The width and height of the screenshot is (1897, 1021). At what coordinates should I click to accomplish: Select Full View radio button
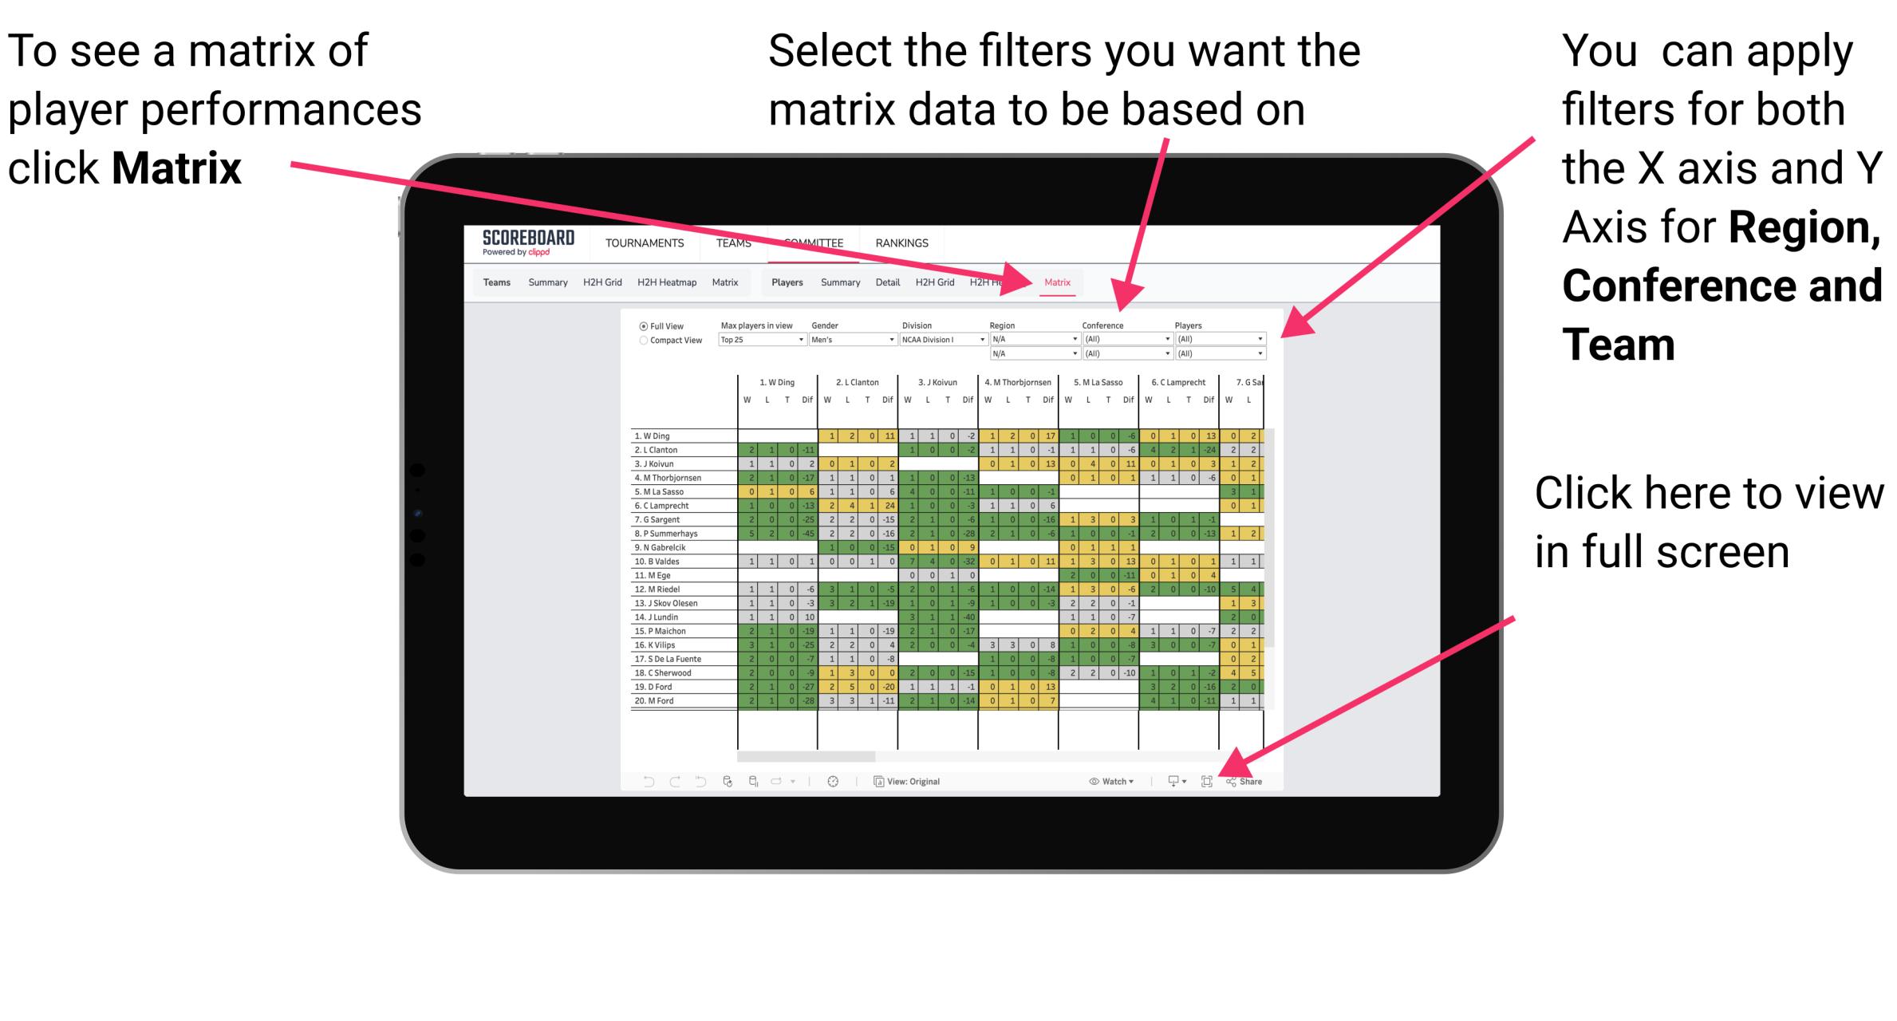click(x=642, y=325)
